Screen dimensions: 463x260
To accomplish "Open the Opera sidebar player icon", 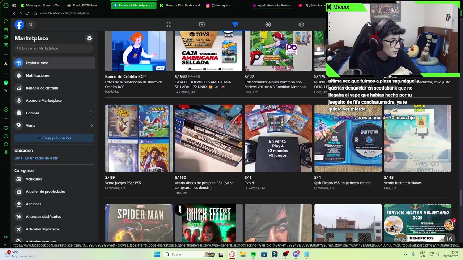I will click(x=6, y=109).
